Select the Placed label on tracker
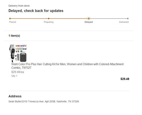 [x=12, y=22]
